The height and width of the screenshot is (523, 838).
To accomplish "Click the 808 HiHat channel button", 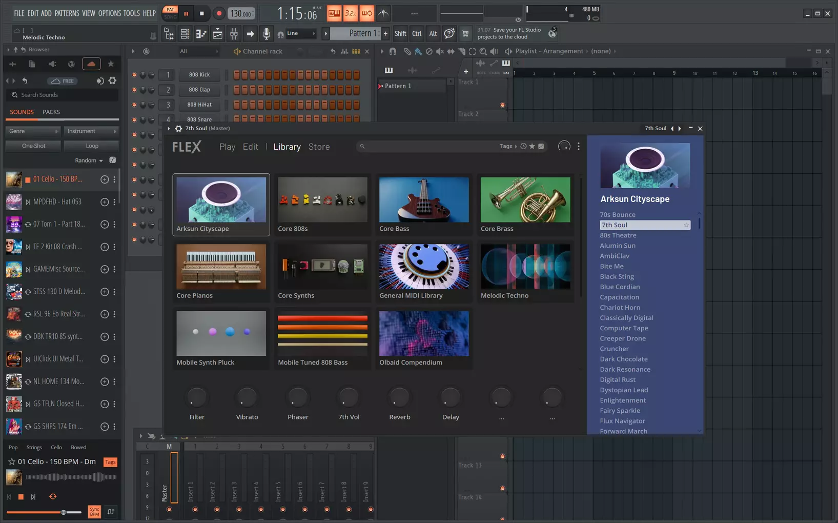I will coord(199,105).
